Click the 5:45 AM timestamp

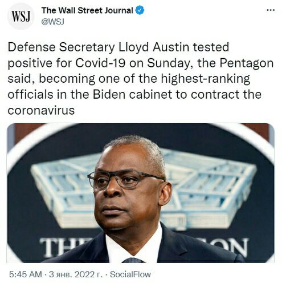[x=26, y=274]
